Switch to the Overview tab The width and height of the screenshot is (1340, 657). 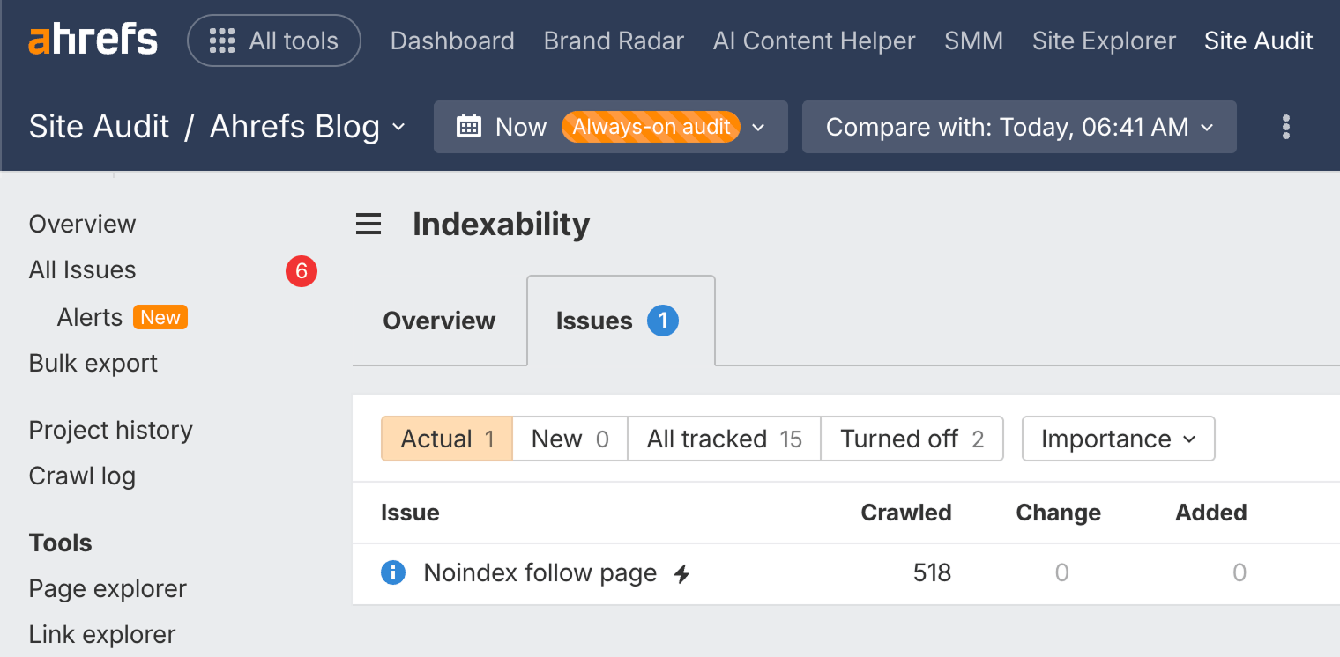438,321
